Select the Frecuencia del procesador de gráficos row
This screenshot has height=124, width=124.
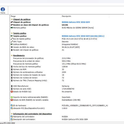pos(29,58)
